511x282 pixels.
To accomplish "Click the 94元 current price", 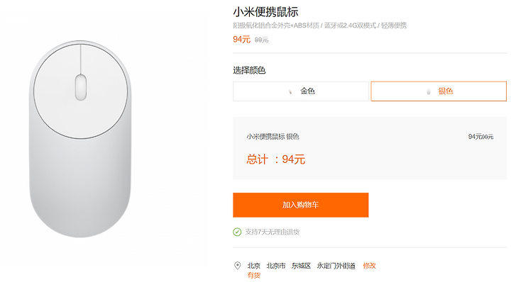I will pos(241,40).
